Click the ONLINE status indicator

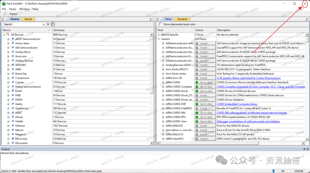[299, 171]
